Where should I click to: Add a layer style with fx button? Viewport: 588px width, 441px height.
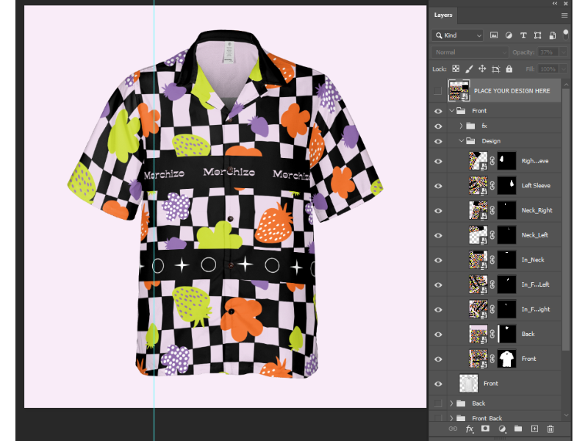pos(470,429)
